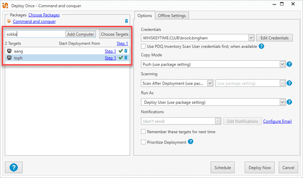Open the Configure Email link
The height and width of the screenshot is (178, 303).
coord(277,121)
